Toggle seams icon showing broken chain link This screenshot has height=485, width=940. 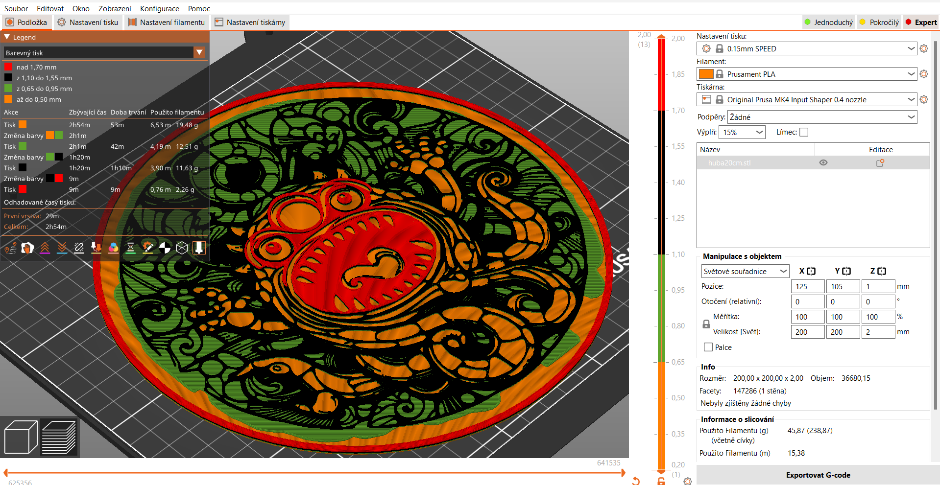tap(79, 248)
